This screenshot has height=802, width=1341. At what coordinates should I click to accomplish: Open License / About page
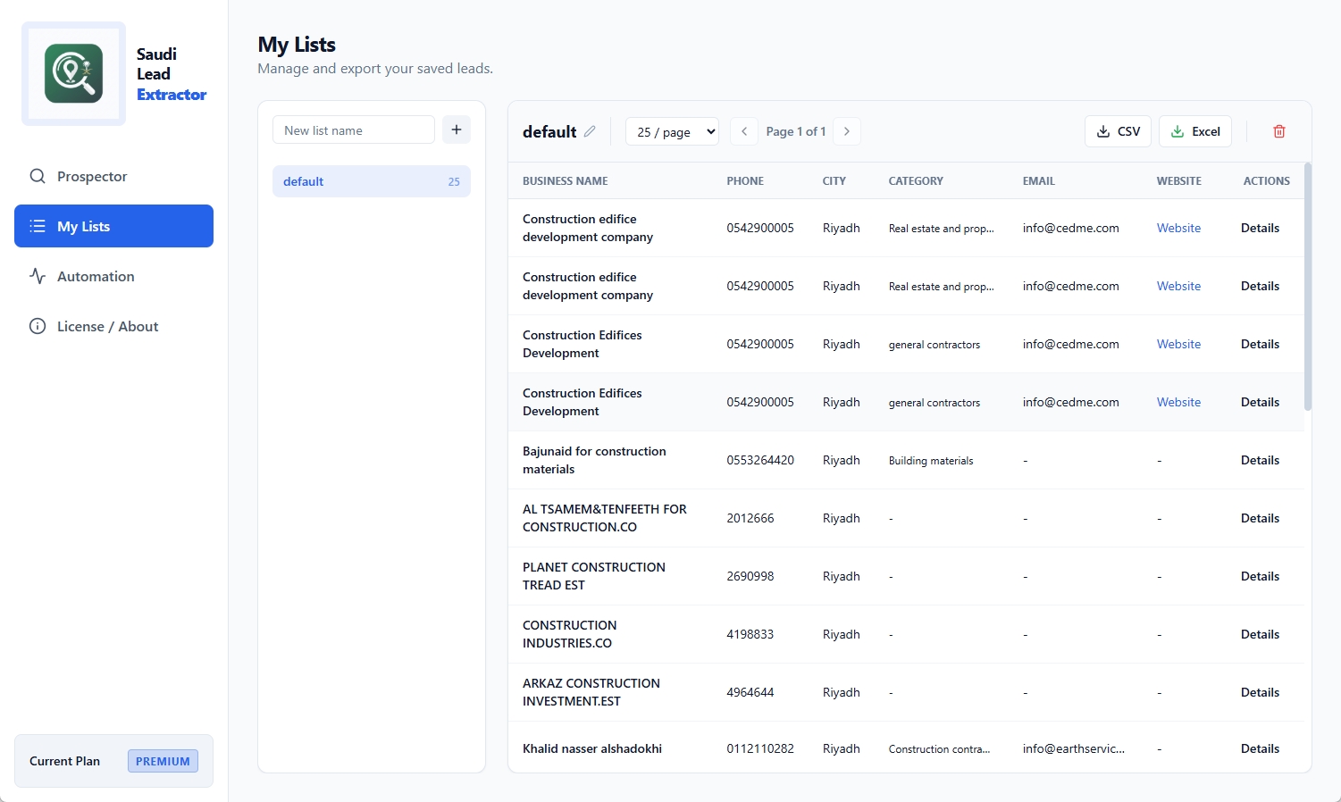pos(107,326)
